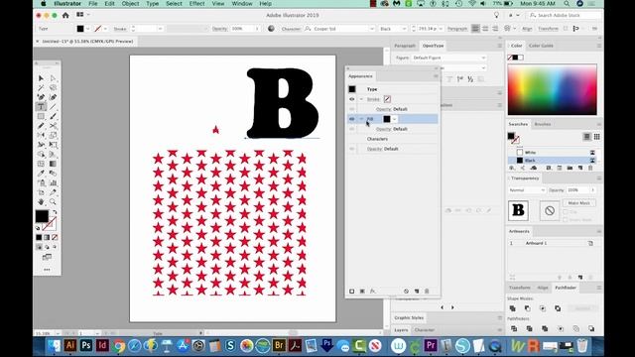Enable the Invert Mask checkbox

(566, 220)
